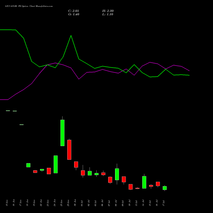213x213 pixels.
Task: Click the last green candle on the right
Action: click(x=165, y=188)
